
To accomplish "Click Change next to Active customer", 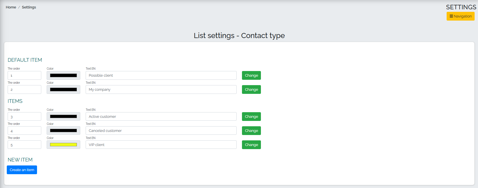I will [251, 117].
